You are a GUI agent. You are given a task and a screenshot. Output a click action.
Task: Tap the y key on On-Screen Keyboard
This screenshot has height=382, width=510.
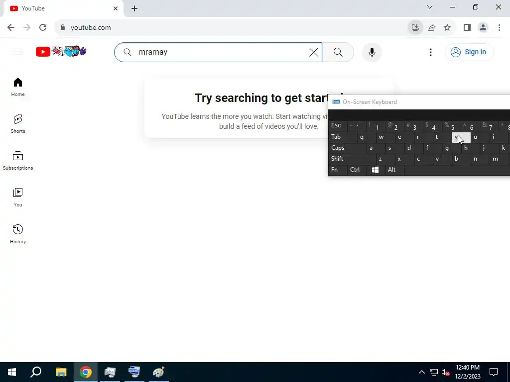click(461, 137)
